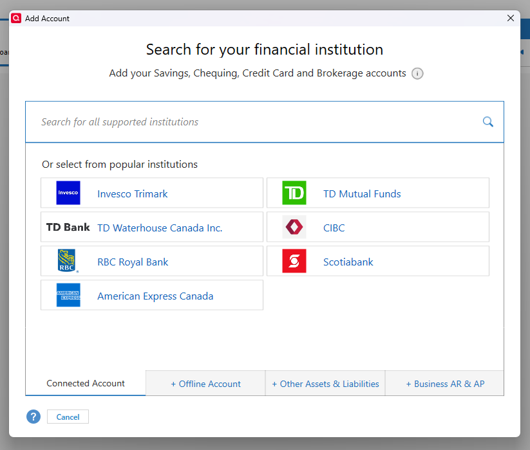Focus the institution search field
This screenshot has width=530, height=450.
(265, 122)
